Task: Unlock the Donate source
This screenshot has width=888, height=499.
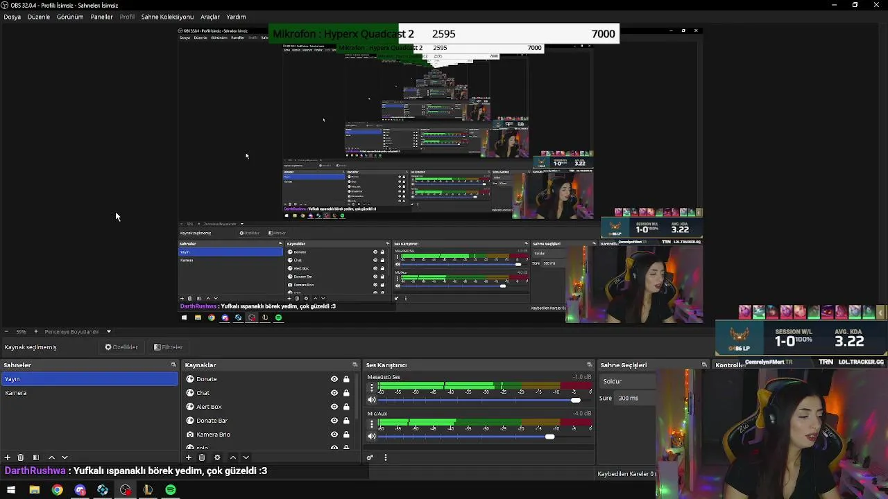Action: (346, 379)
